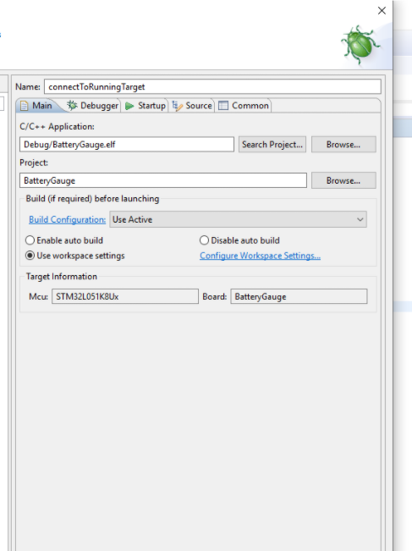Browse for the C/C++ Application file

click(343, 145)
